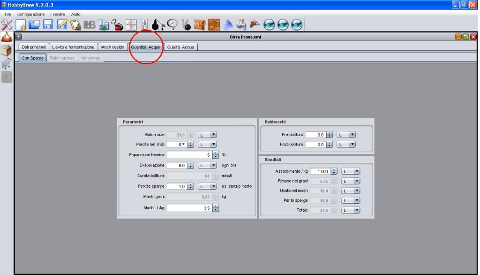480x275 pixels.
Task: Select the Con Sparge sub-tab
Action: 33,58
